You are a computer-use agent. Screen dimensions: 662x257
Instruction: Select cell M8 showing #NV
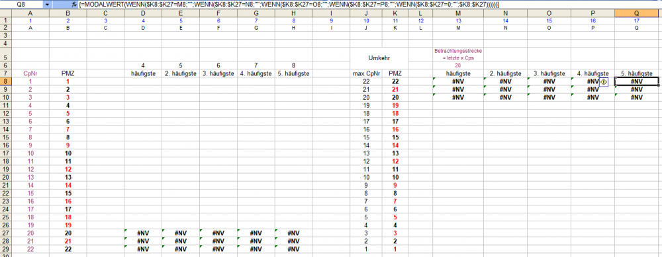[458, 81]
